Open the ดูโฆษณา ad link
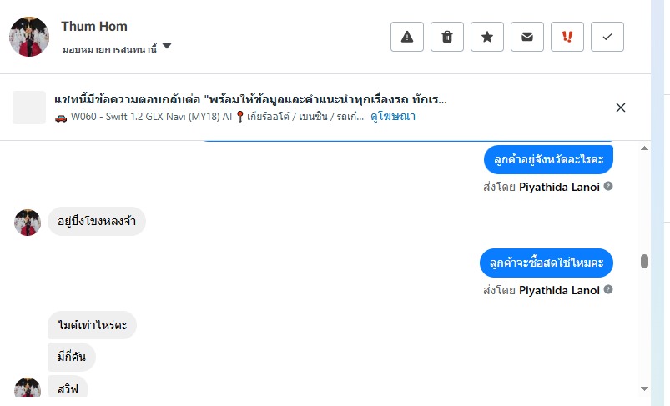The image size is (670, 406). (x=393, y=116)
